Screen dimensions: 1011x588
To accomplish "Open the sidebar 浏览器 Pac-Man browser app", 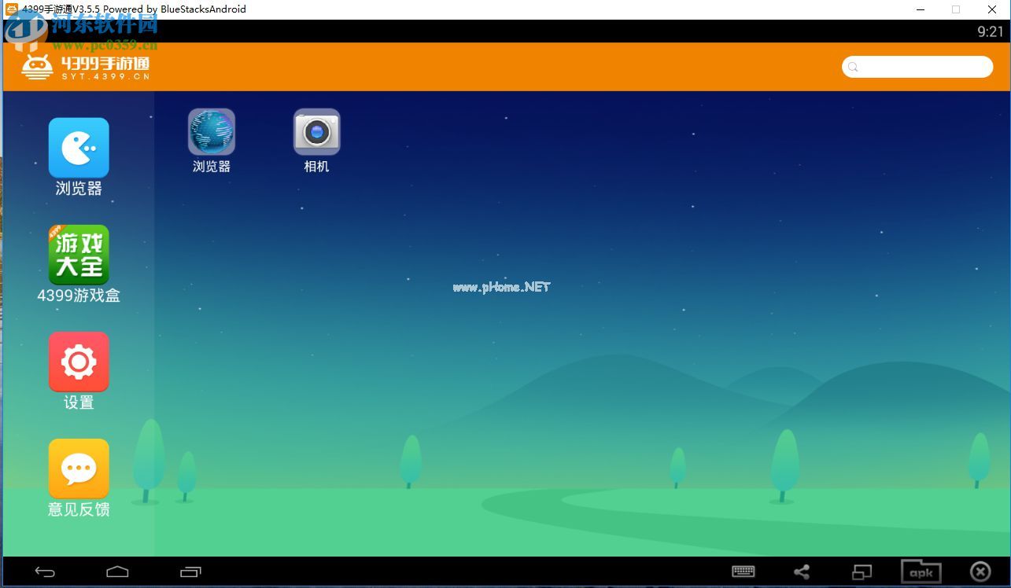I will tap(79, 148).
